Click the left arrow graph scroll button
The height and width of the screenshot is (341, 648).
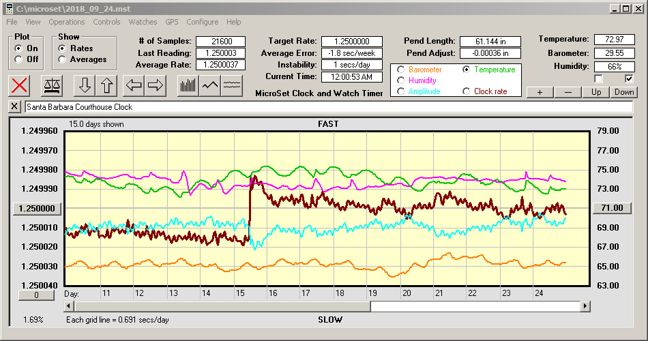pyautogui.click(x=134, y=85)
